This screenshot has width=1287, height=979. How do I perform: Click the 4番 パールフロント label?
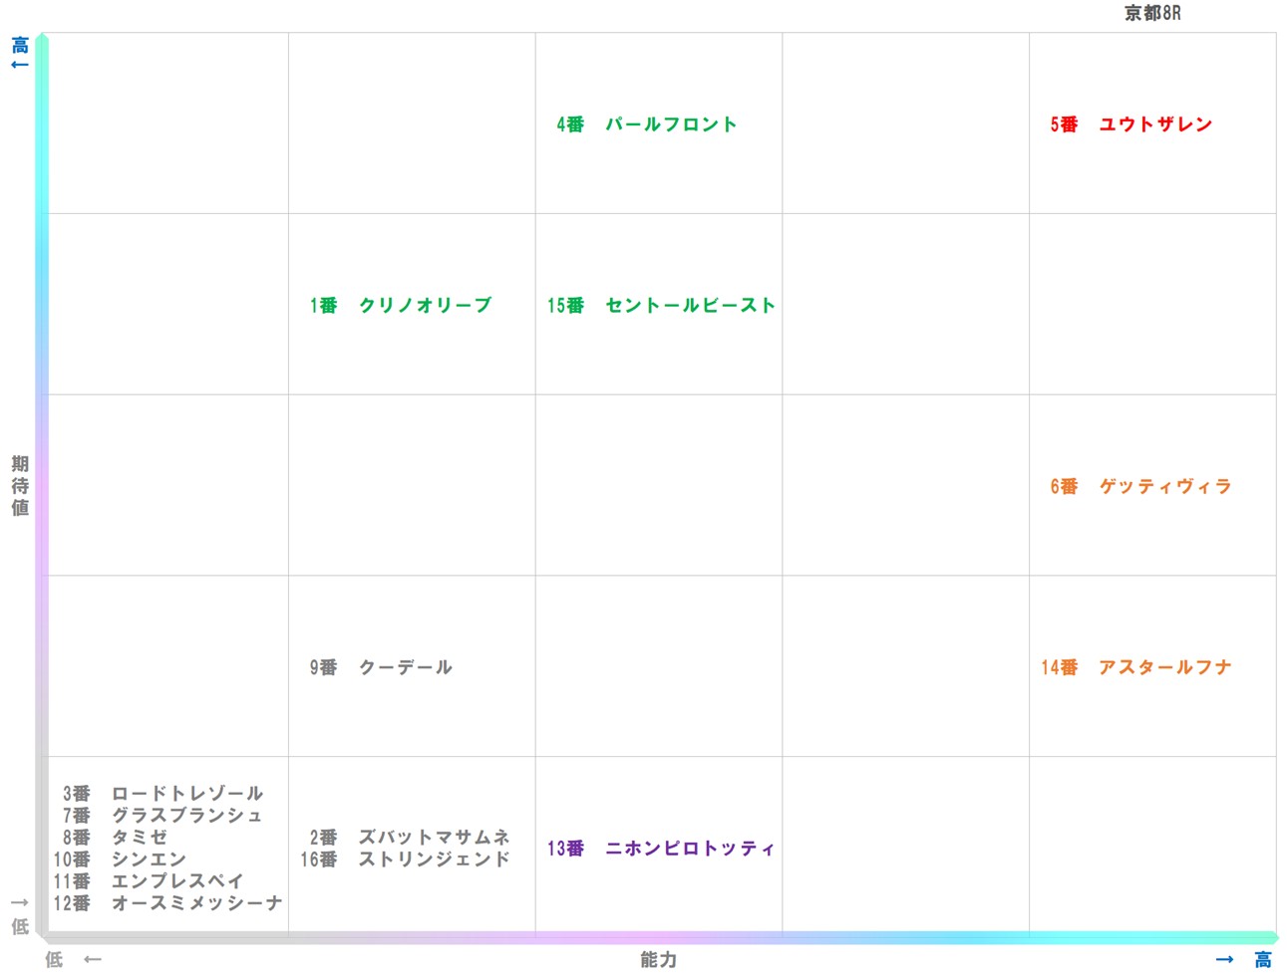(646, 124)
